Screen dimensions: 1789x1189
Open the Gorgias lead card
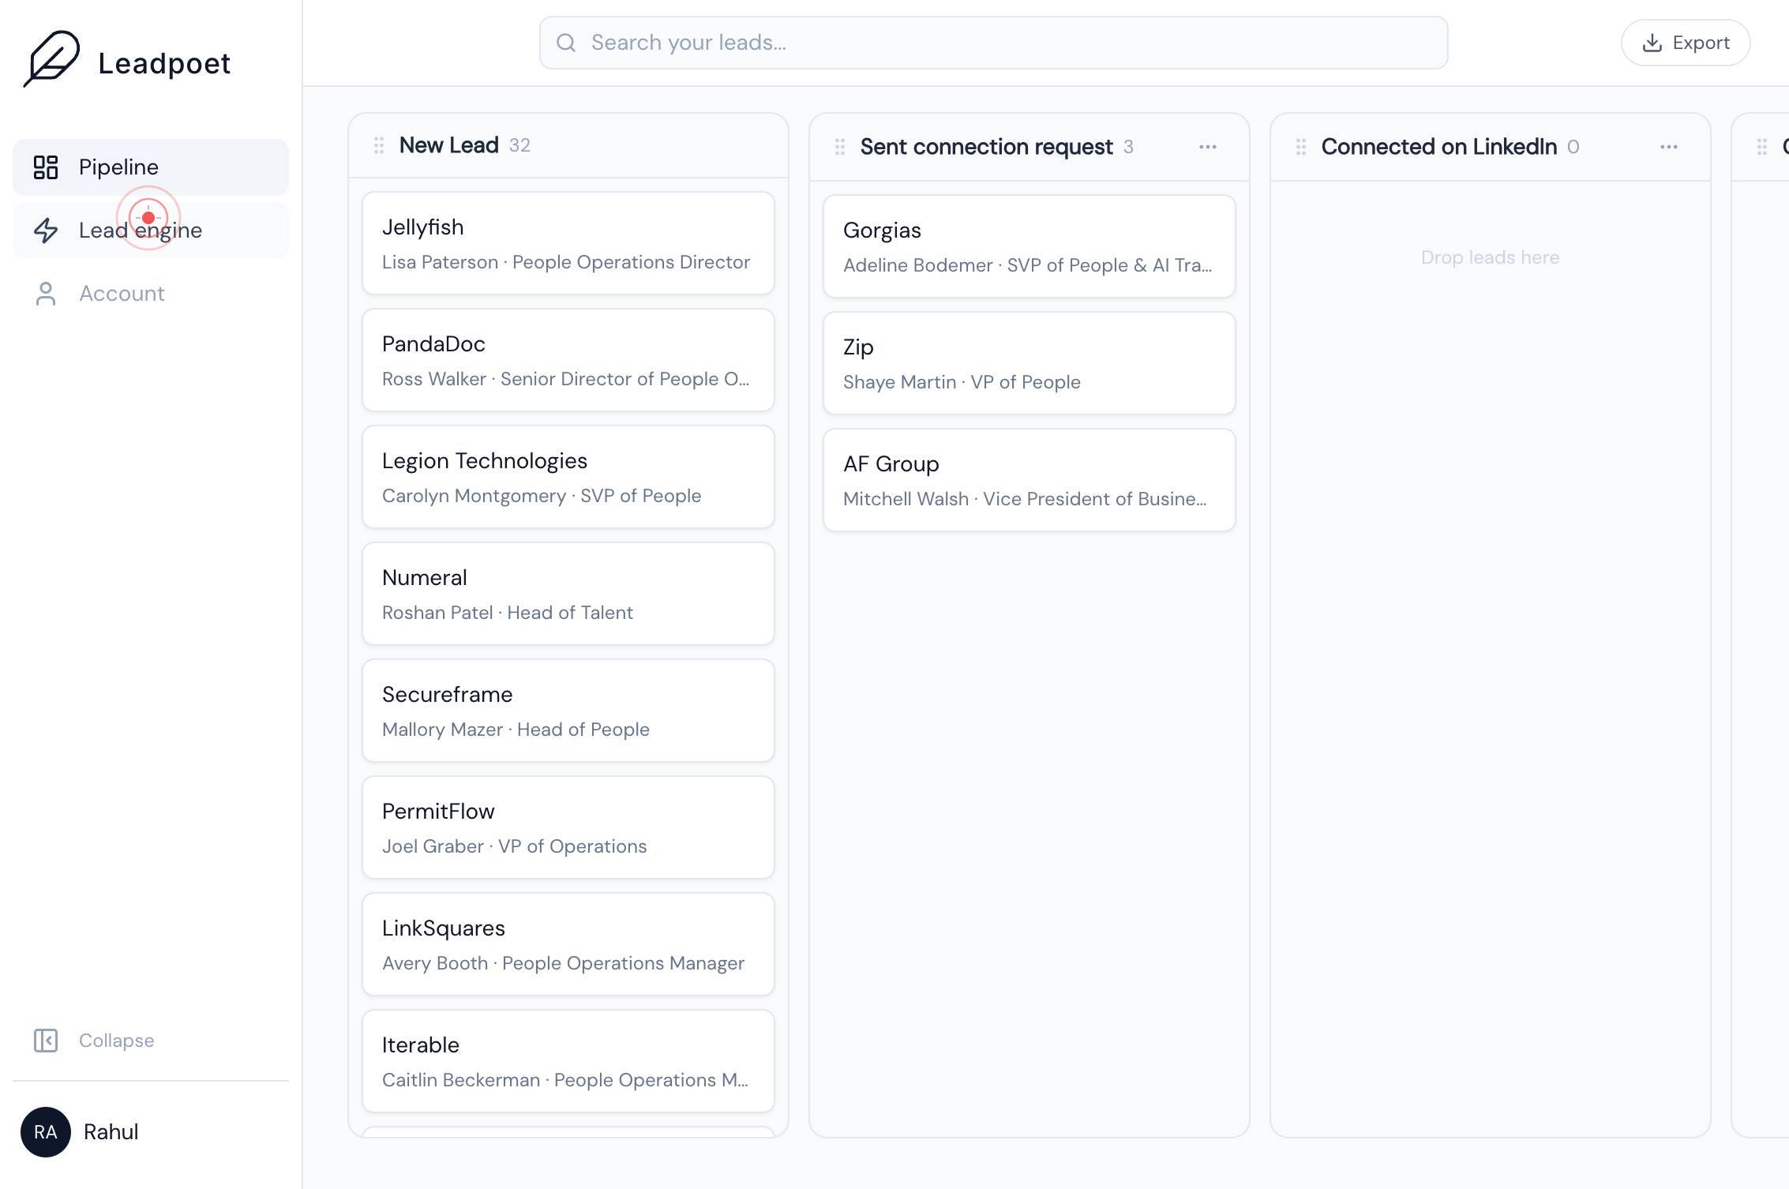(1030, 246)
